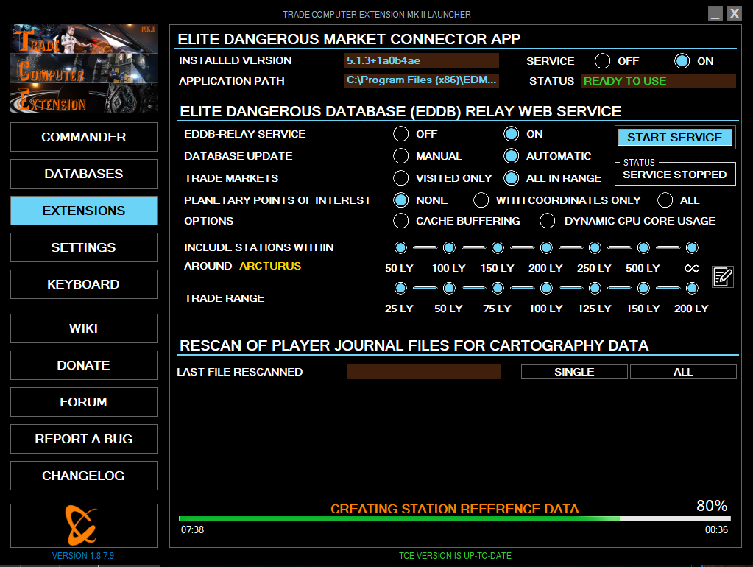
Task: Select All planetary points of interest
Action: (665, 200)
